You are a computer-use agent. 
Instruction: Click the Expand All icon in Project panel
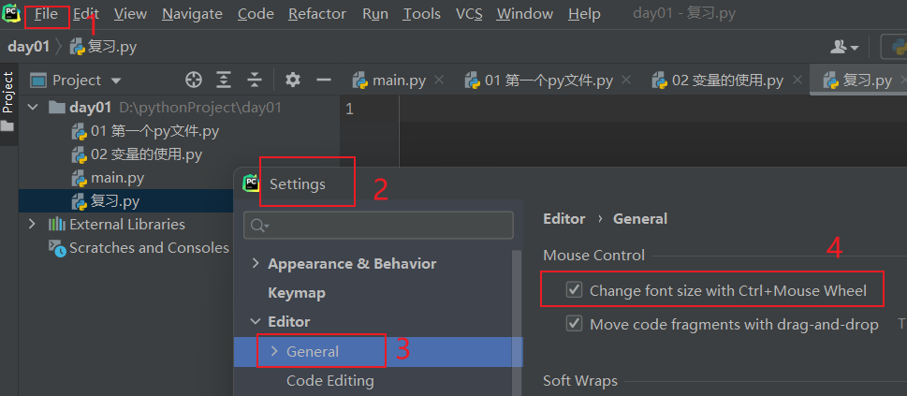point(224,80)
